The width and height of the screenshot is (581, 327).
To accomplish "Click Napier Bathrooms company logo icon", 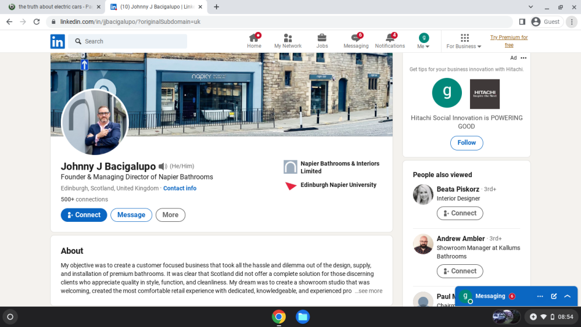I will pos(290,167).
